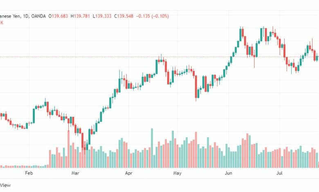This screenshot has width=319, height=192.
Task: Click the Jul label on time axis
Action: click(279, 173)
